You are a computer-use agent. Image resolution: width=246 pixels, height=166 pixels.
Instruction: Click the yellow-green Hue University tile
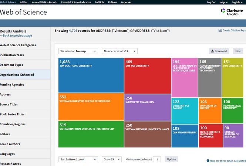[x=233, y=78]
